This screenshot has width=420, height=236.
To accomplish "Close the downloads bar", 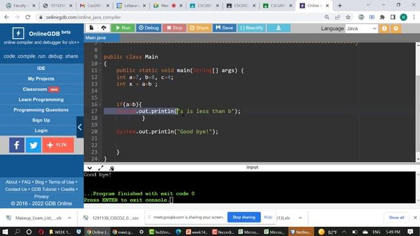I will [x=415, y=218].
